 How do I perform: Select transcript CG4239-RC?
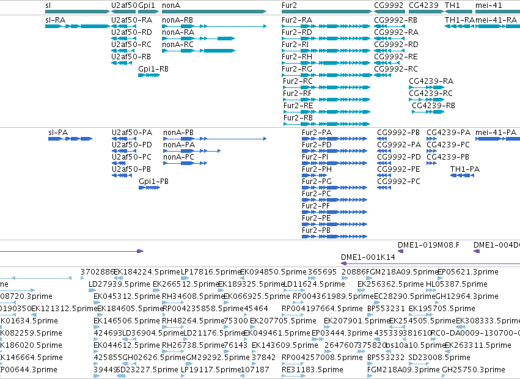[x=427, y=100]
